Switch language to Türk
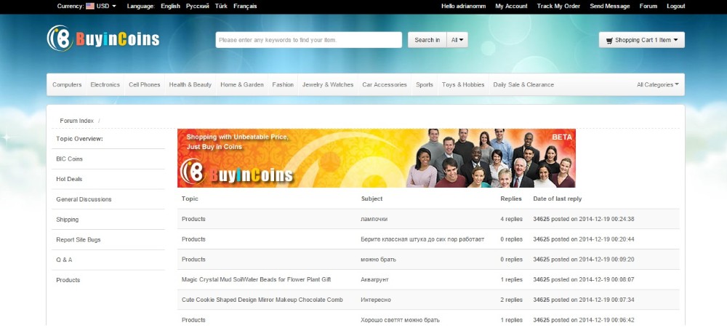This screenshot has height=328, width=727. pos(221,6)
